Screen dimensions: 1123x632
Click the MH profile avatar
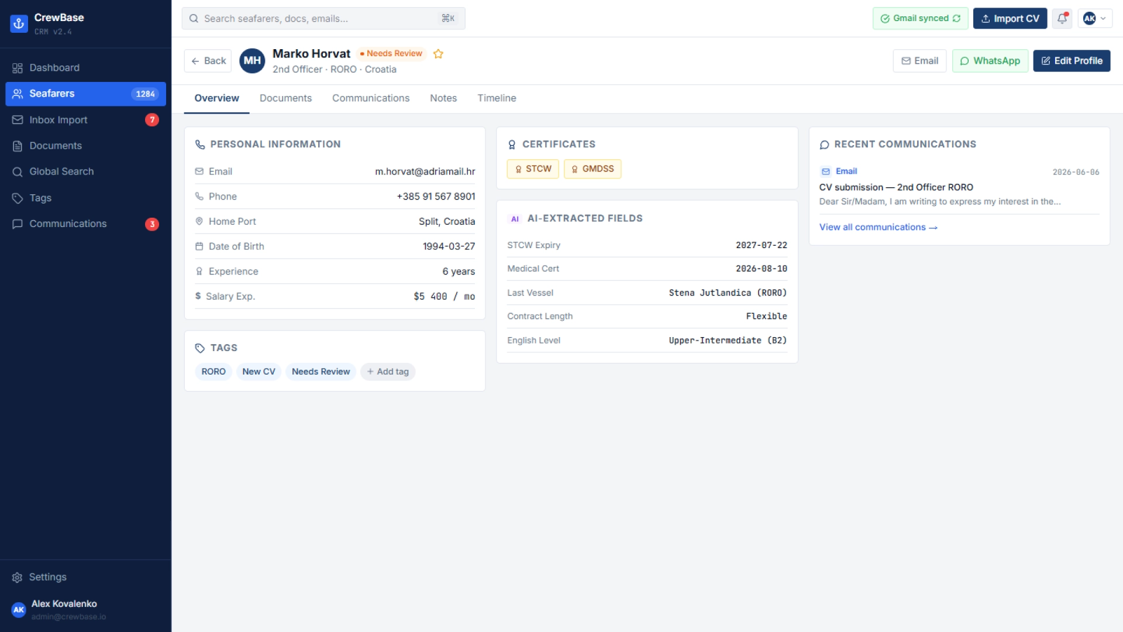click(252, 61)
